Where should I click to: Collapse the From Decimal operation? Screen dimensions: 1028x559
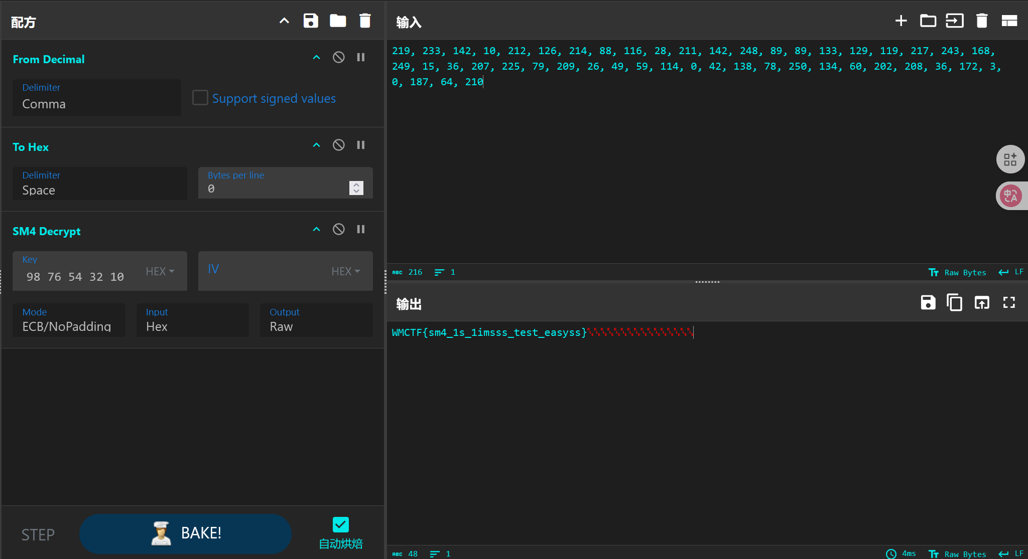[316, 58]
